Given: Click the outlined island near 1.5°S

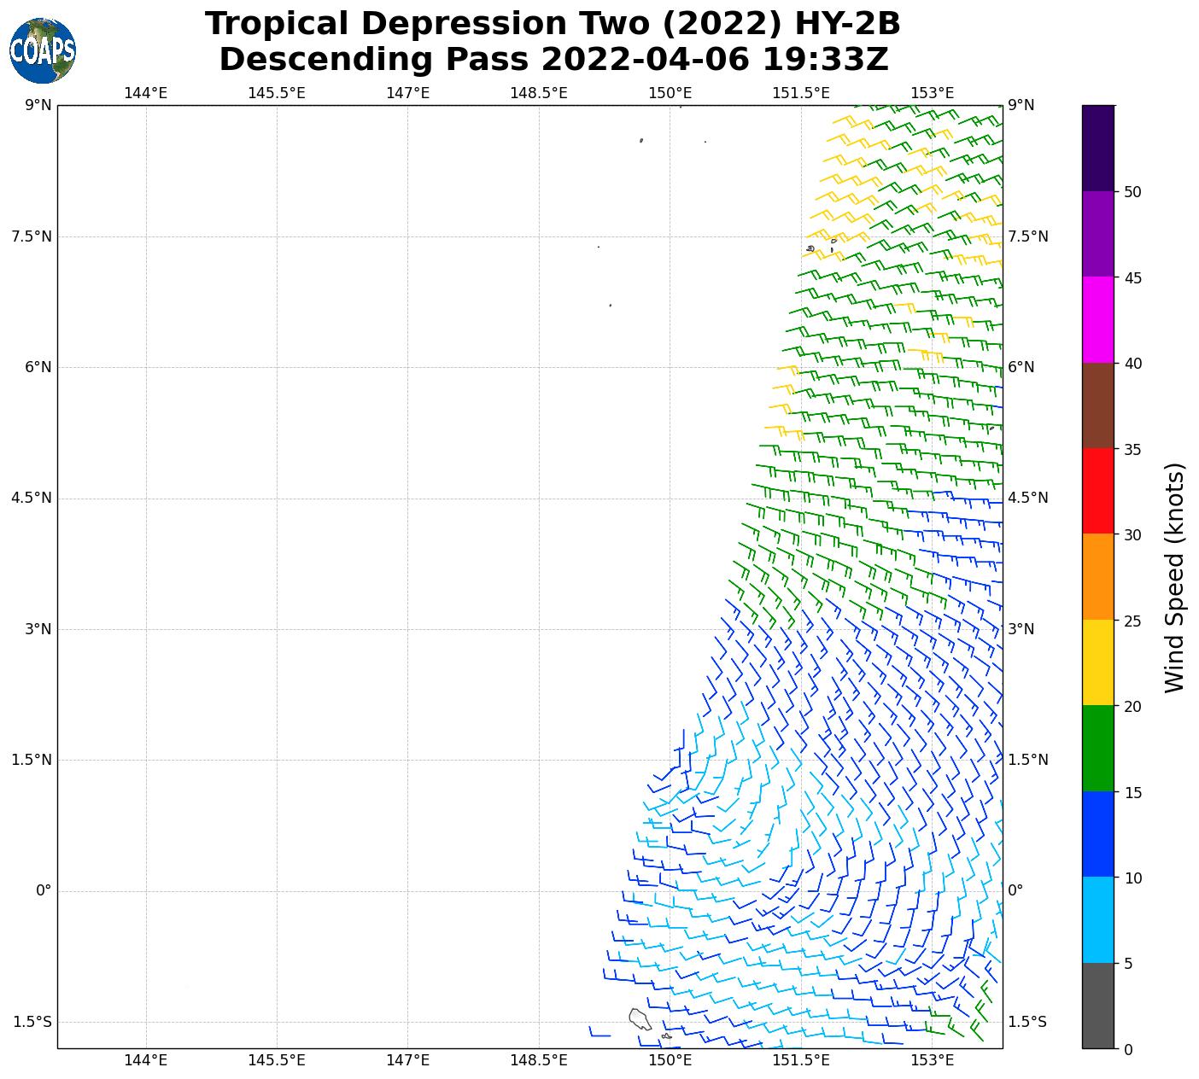Looking at the screenshot, I should [640, 1018].
